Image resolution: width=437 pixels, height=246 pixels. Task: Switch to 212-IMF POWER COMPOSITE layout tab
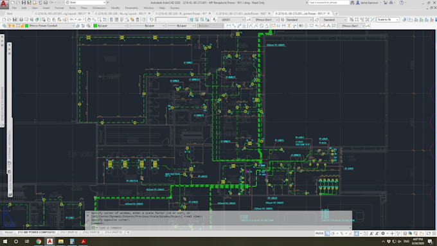(x=37, y=232)
